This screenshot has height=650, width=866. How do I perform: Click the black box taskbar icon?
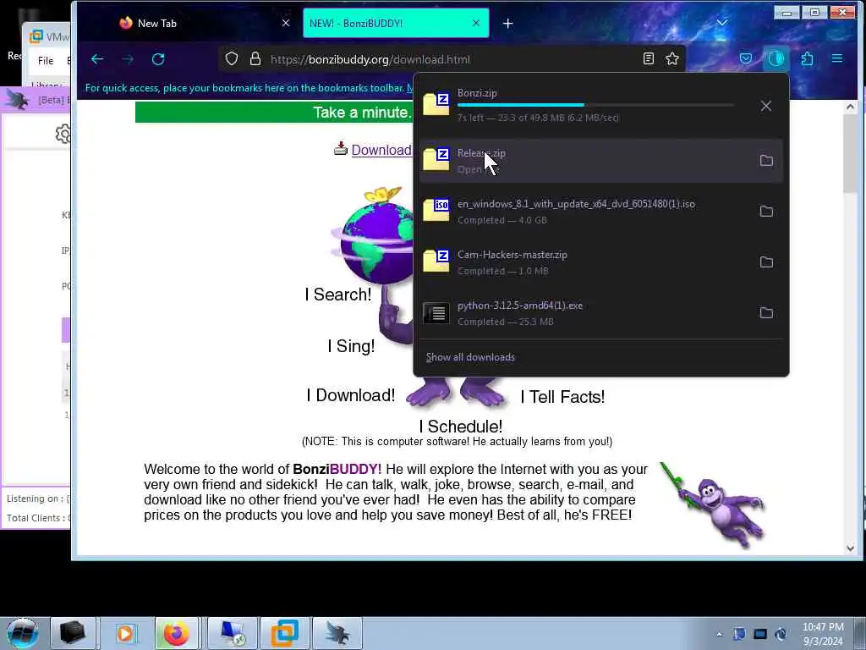[x=73, y=633]
